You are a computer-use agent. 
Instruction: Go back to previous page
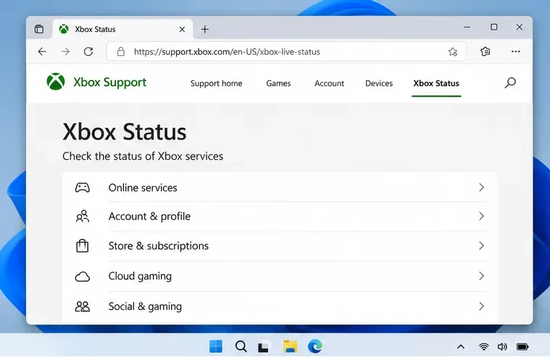click(42, 52)
